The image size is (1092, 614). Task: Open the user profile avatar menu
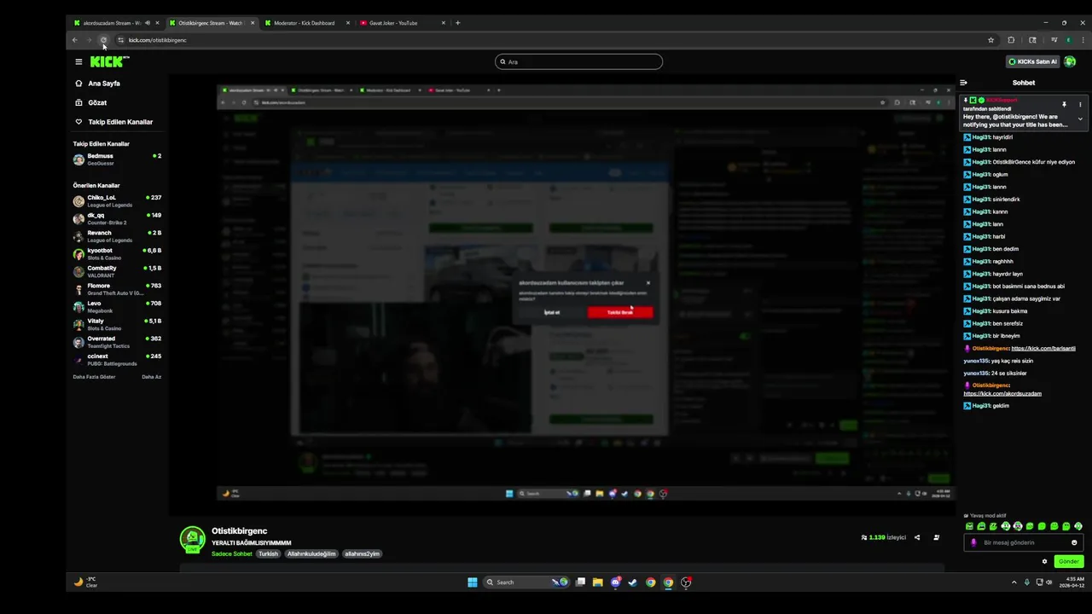click(x=1070, y=61)
